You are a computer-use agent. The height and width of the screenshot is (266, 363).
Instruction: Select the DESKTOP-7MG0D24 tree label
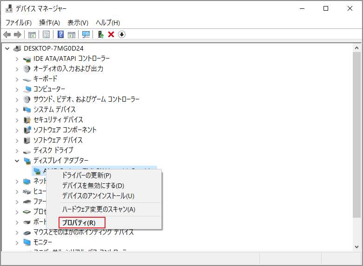point(53,48)
